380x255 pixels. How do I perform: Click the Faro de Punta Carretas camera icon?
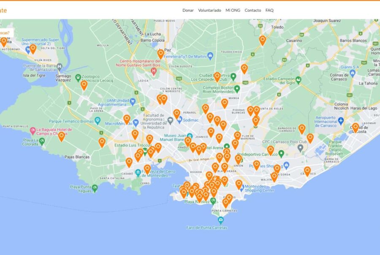point(220,220)
